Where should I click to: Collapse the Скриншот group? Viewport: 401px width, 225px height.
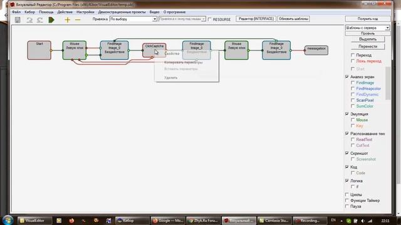(x=347, y=153)
